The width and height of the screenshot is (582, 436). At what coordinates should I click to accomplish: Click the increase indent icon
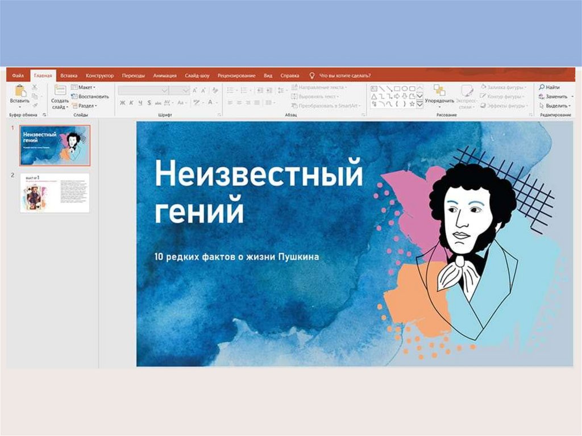(269, 90)
